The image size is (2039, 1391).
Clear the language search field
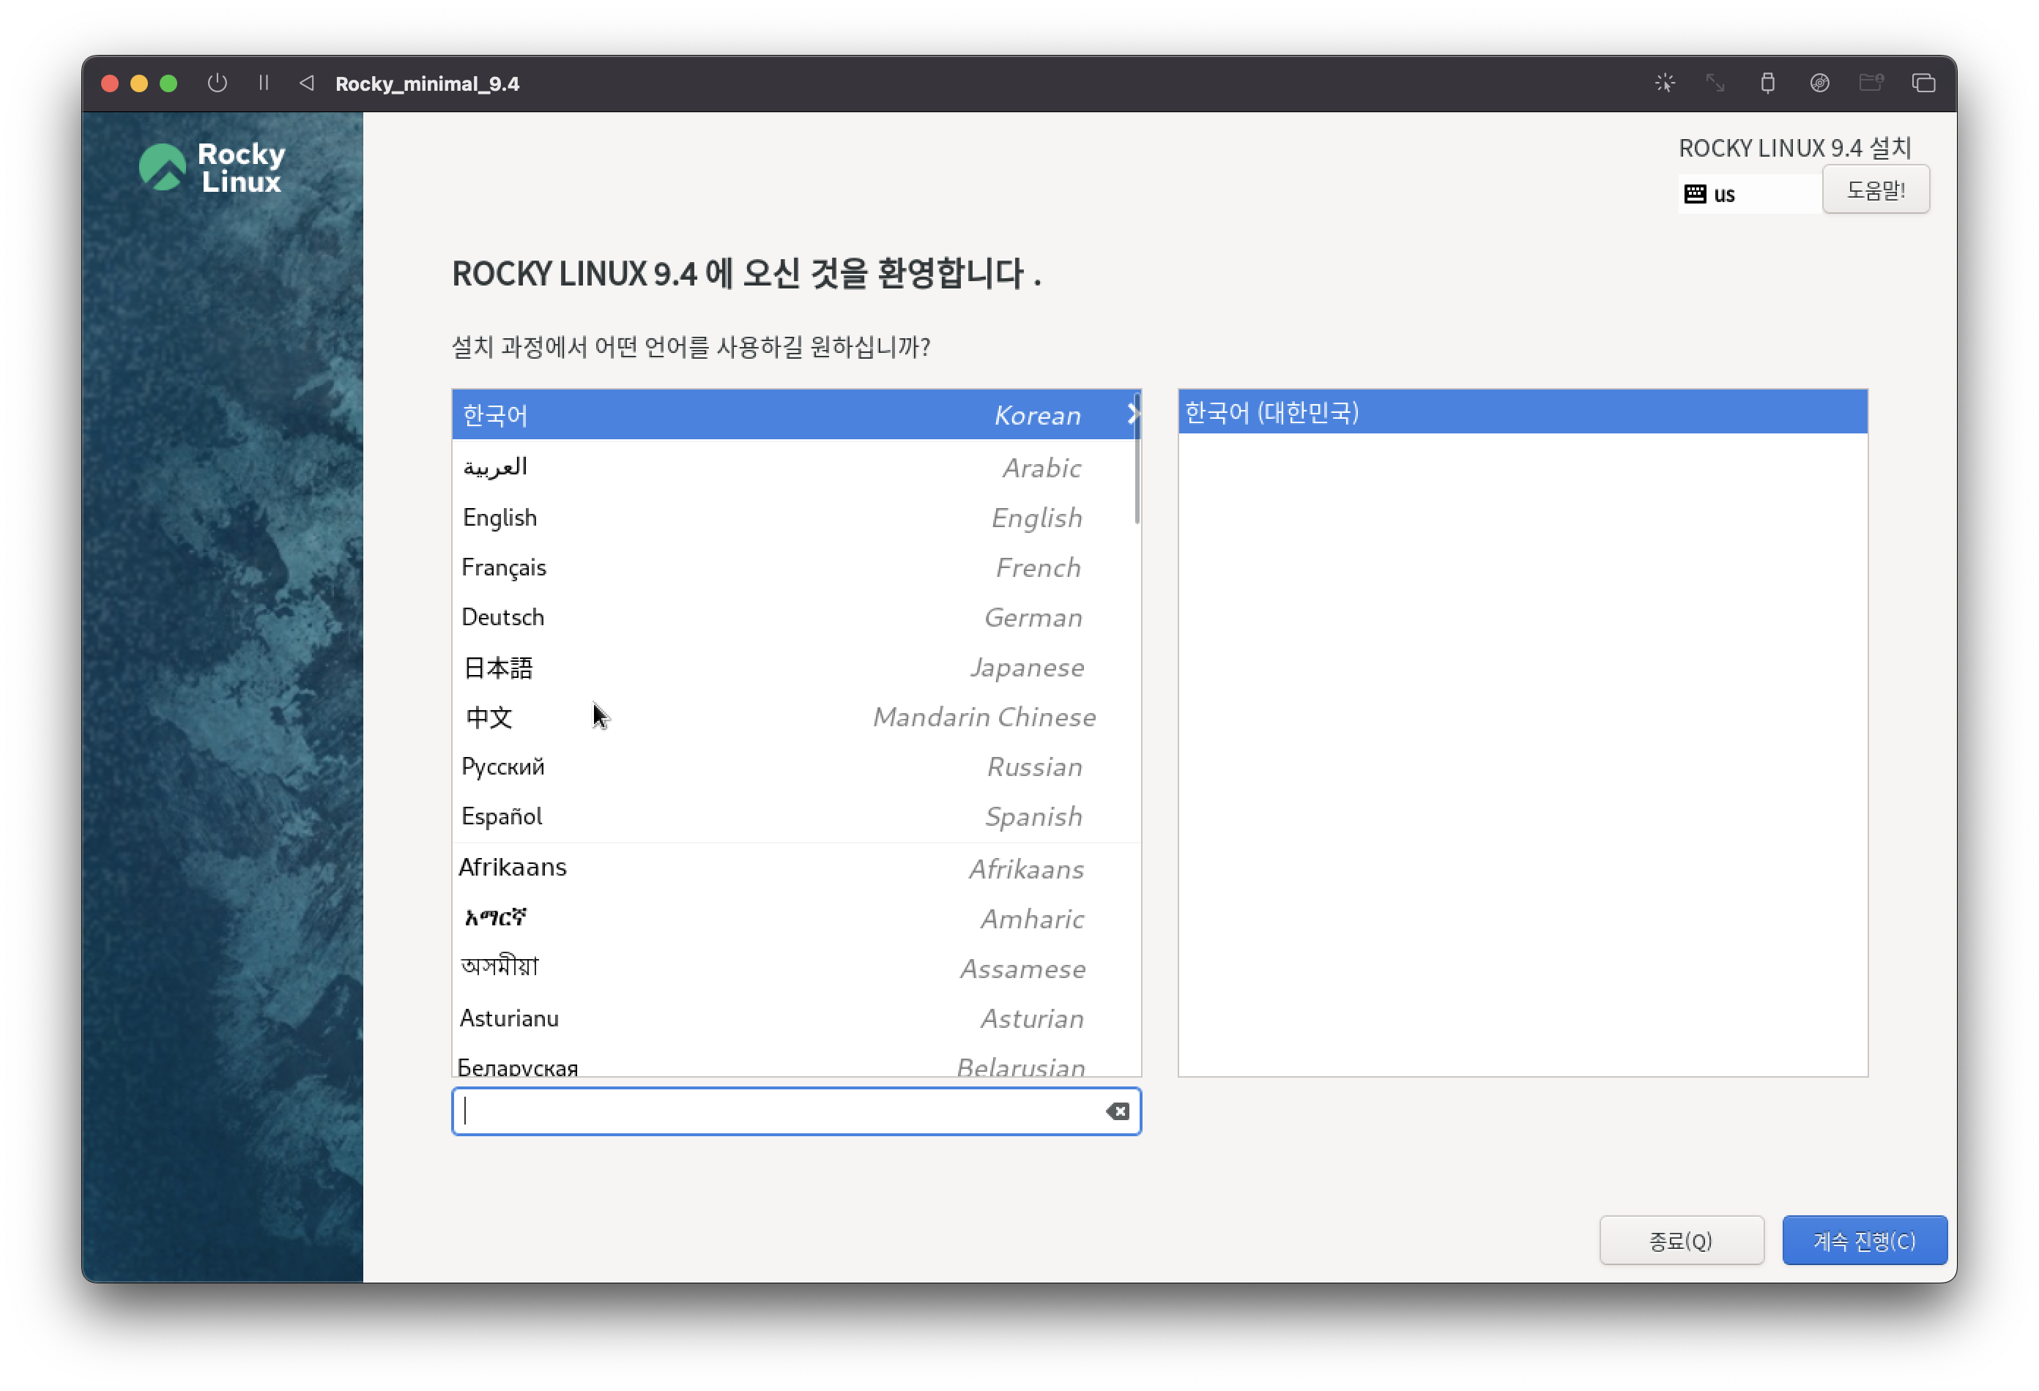pyautogui.click(x=1117, y=1111)
